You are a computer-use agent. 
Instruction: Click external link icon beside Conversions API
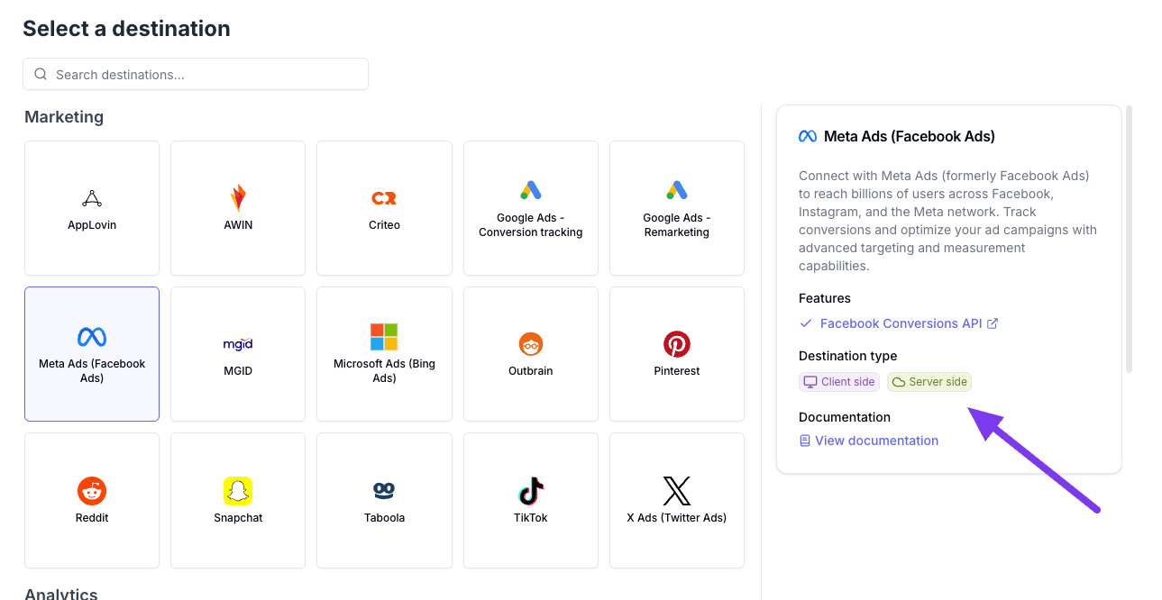click(993, 323)
